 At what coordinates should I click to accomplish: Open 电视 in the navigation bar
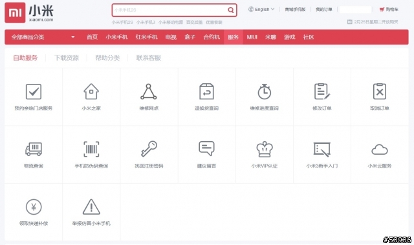pyautogui.click(x=171, y=37)
